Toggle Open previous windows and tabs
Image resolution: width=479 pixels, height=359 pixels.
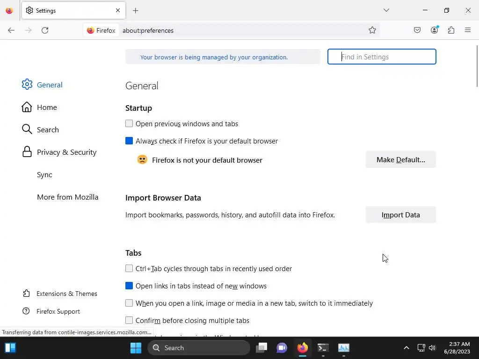coord(129,123)
